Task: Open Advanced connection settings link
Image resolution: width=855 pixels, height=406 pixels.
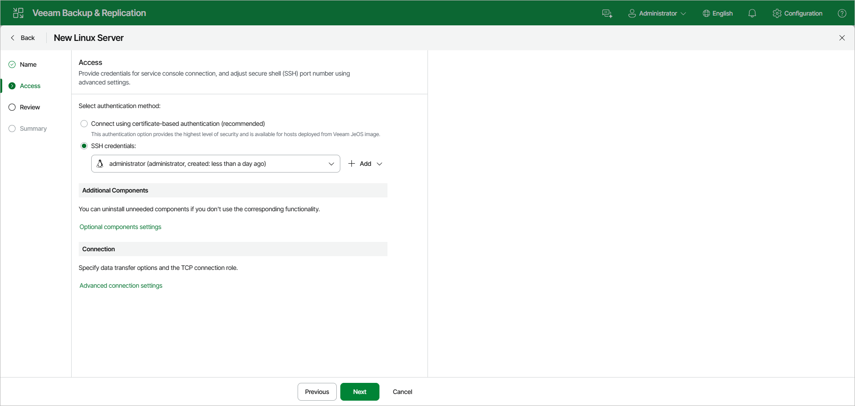Action: (121, 285)
